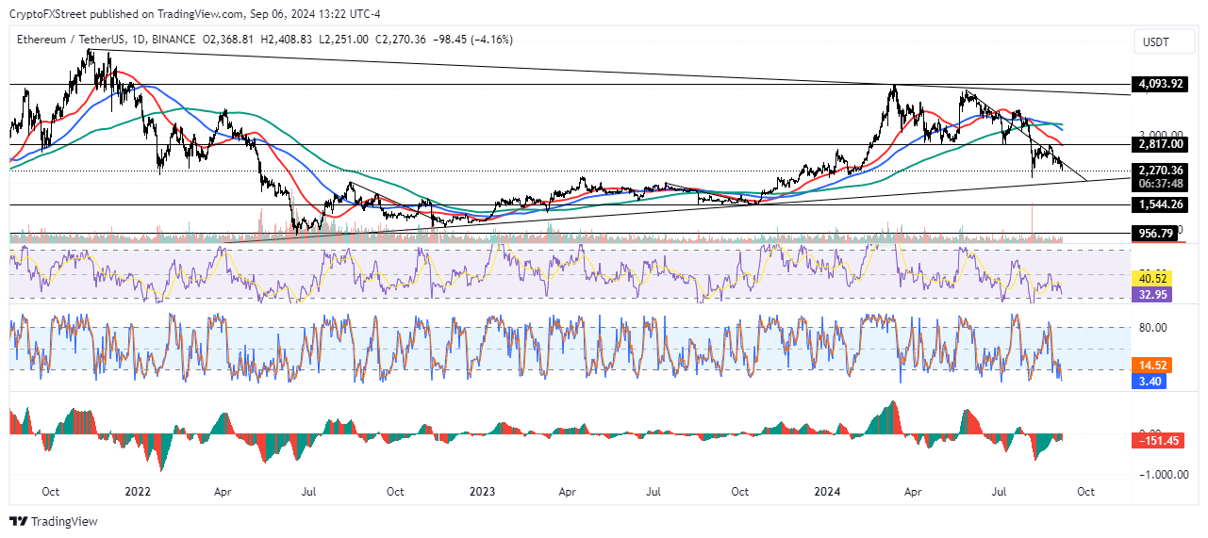The width and height of the screenshot is (1208, 538).
Task: Click the RSI value label 32.95
Action: 1154,295
